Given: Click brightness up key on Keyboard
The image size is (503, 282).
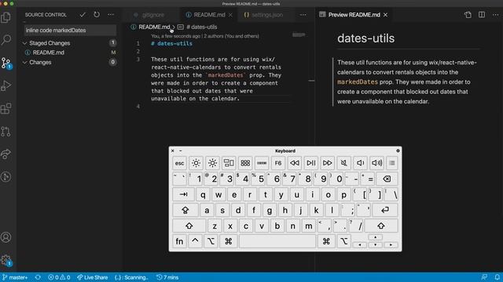Looking at the screenshot, I should [x=212, y=163].
